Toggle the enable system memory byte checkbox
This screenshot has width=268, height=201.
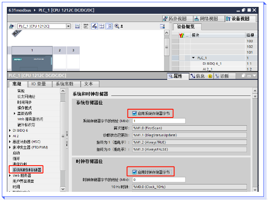(x=134, y=113)
